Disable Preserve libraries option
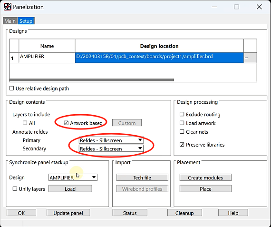Image resolution: width=271 pixels, height=227 pixels. 182,144
